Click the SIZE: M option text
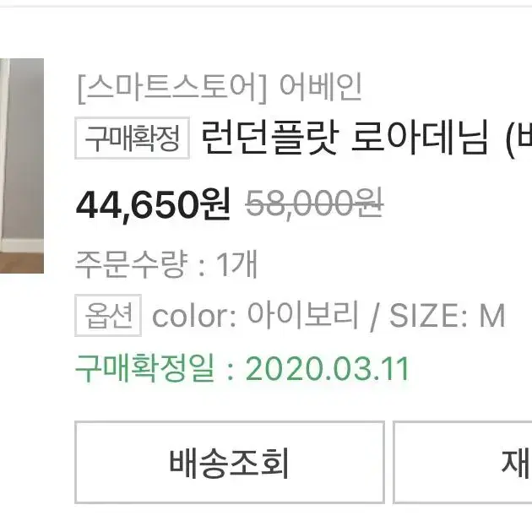 tap(448, 316)
